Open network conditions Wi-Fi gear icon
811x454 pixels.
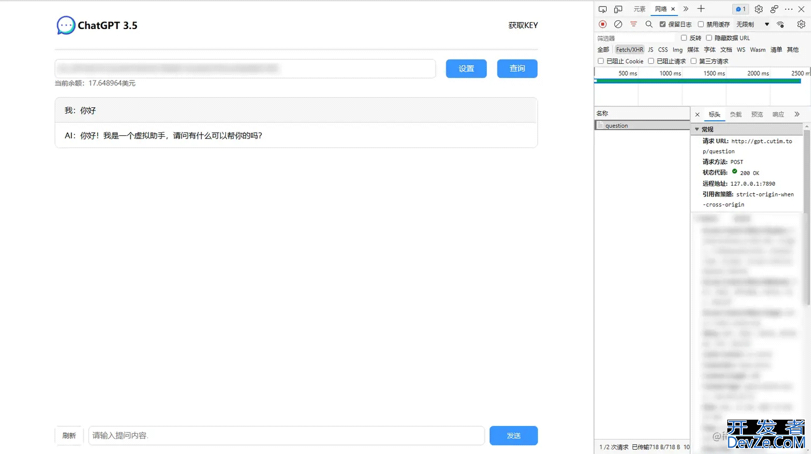pos(780,24)
